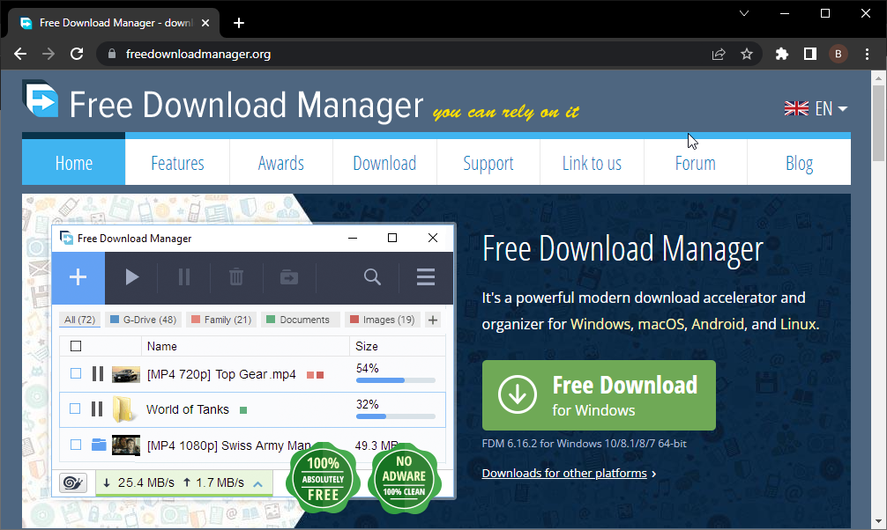
Task: Click the move-to-folder toolbar icon
Action: pyautogui.click(x=289, y=277)
